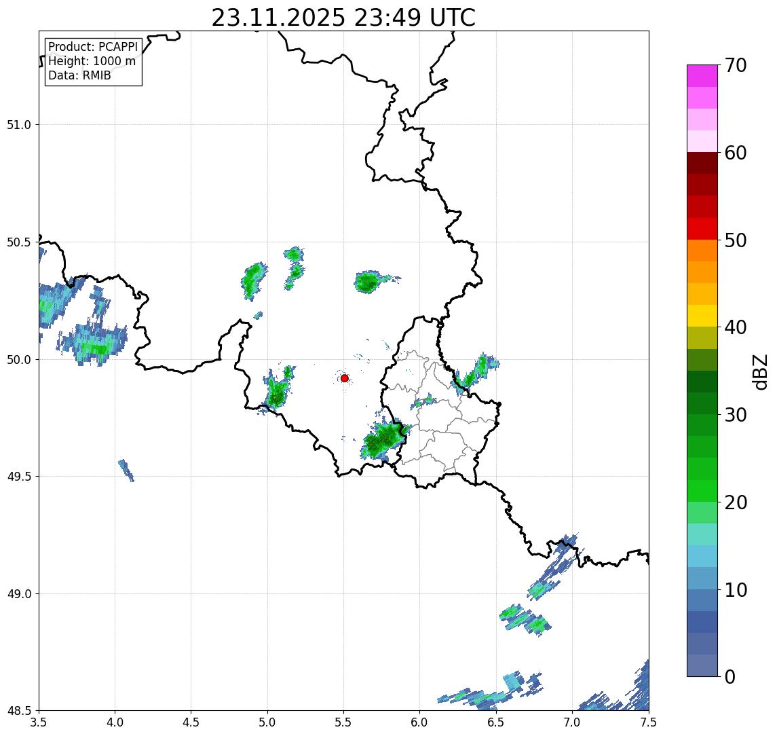This screenshot has width=777, height=736.
Task: Click the colorbar tick label 60
Action: (736, 153)
